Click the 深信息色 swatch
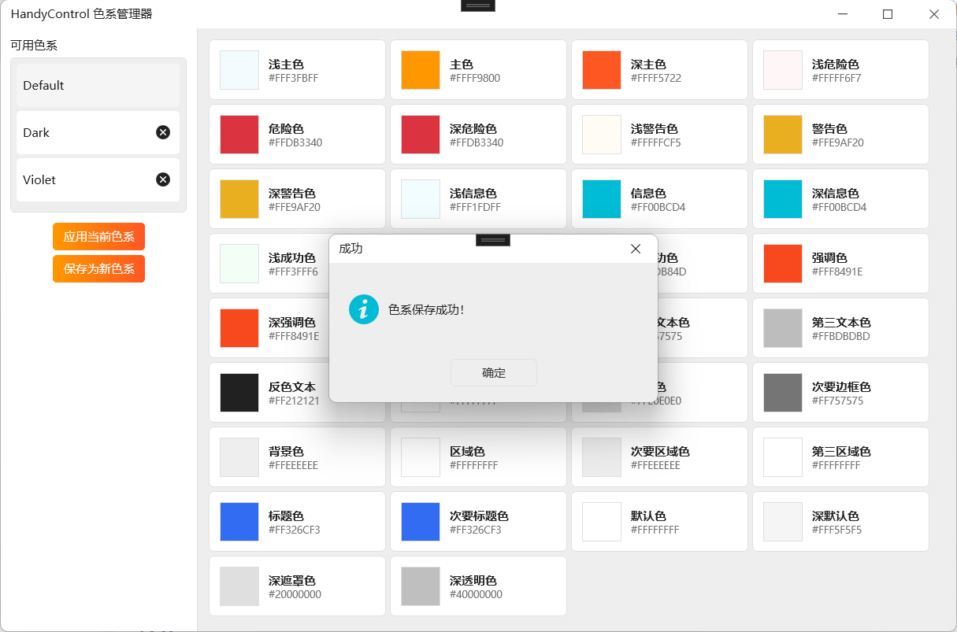 coord(783,199)
